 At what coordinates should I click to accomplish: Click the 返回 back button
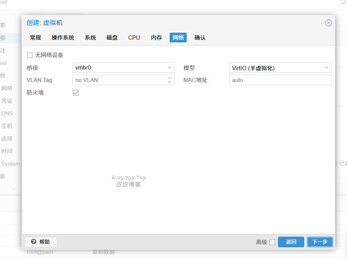tap(291, 242)
